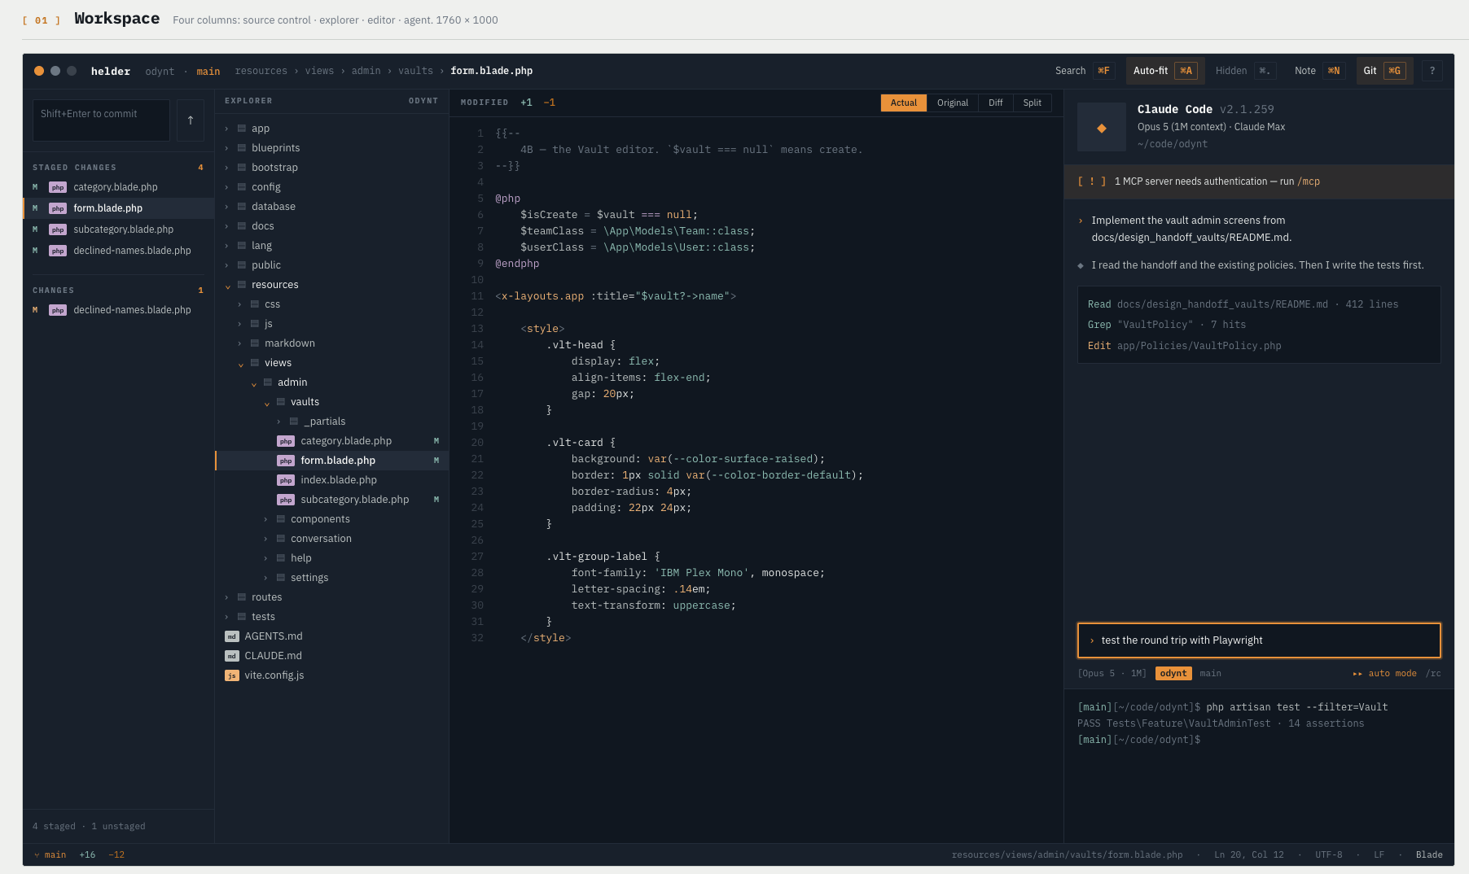Click folder icon of the components directory
The image size is (1469, 874).
pos(281,519)
